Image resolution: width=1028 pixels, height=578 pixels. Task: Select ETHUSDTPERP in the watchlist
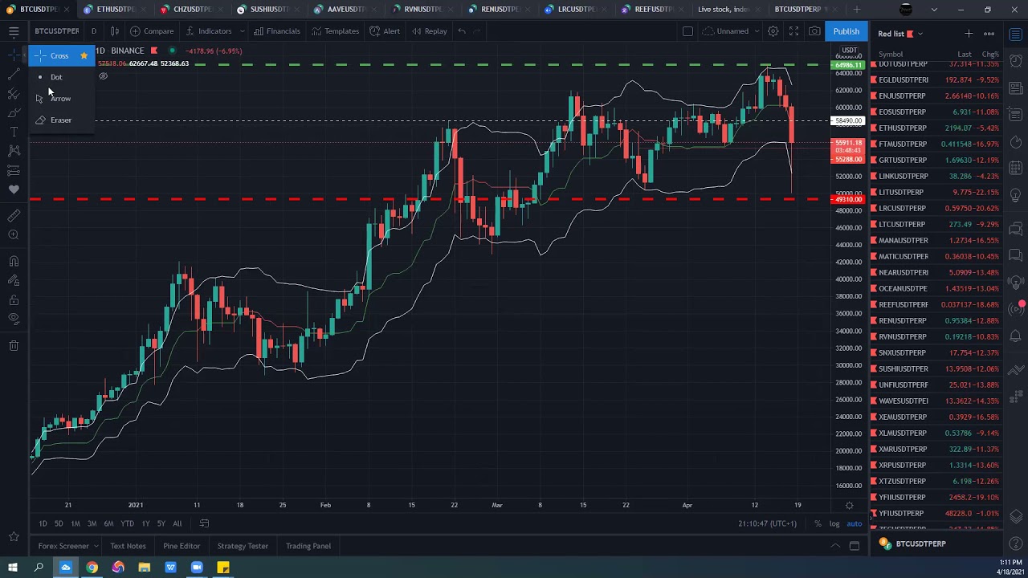(902, 128)
